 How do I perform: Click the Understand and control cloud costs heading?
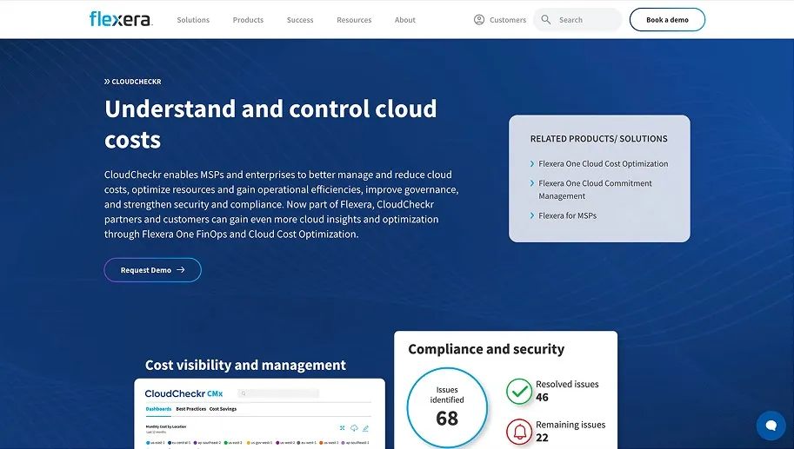(x=270, y=124)
